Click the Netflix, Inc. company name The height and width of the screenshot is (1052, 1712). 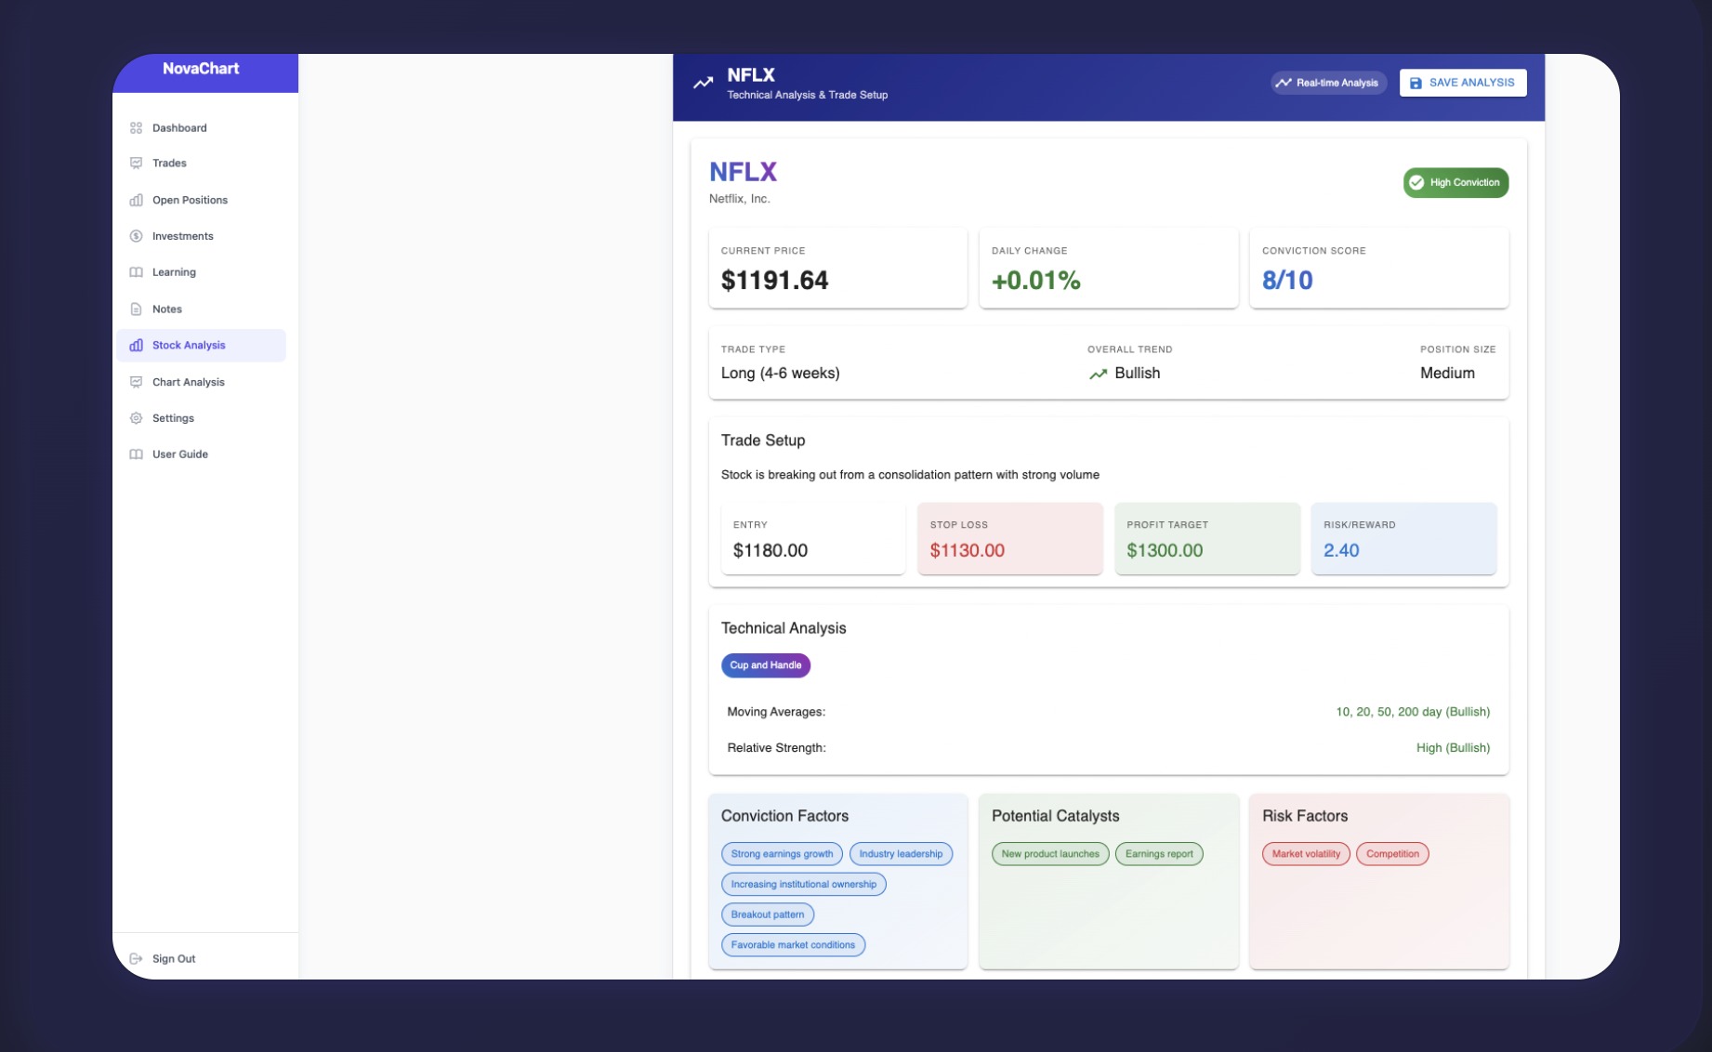click(x=740, y=199)
